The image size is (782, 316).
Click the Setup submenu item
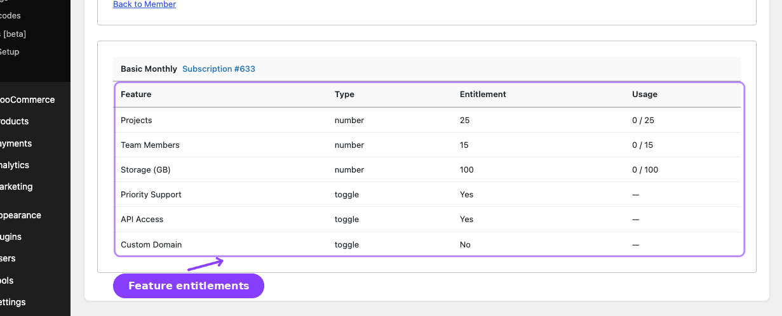10,52
